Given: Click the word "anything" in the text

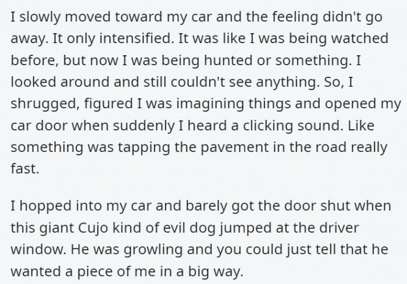Looking at the screenshot, I should [x=287, y=83].
